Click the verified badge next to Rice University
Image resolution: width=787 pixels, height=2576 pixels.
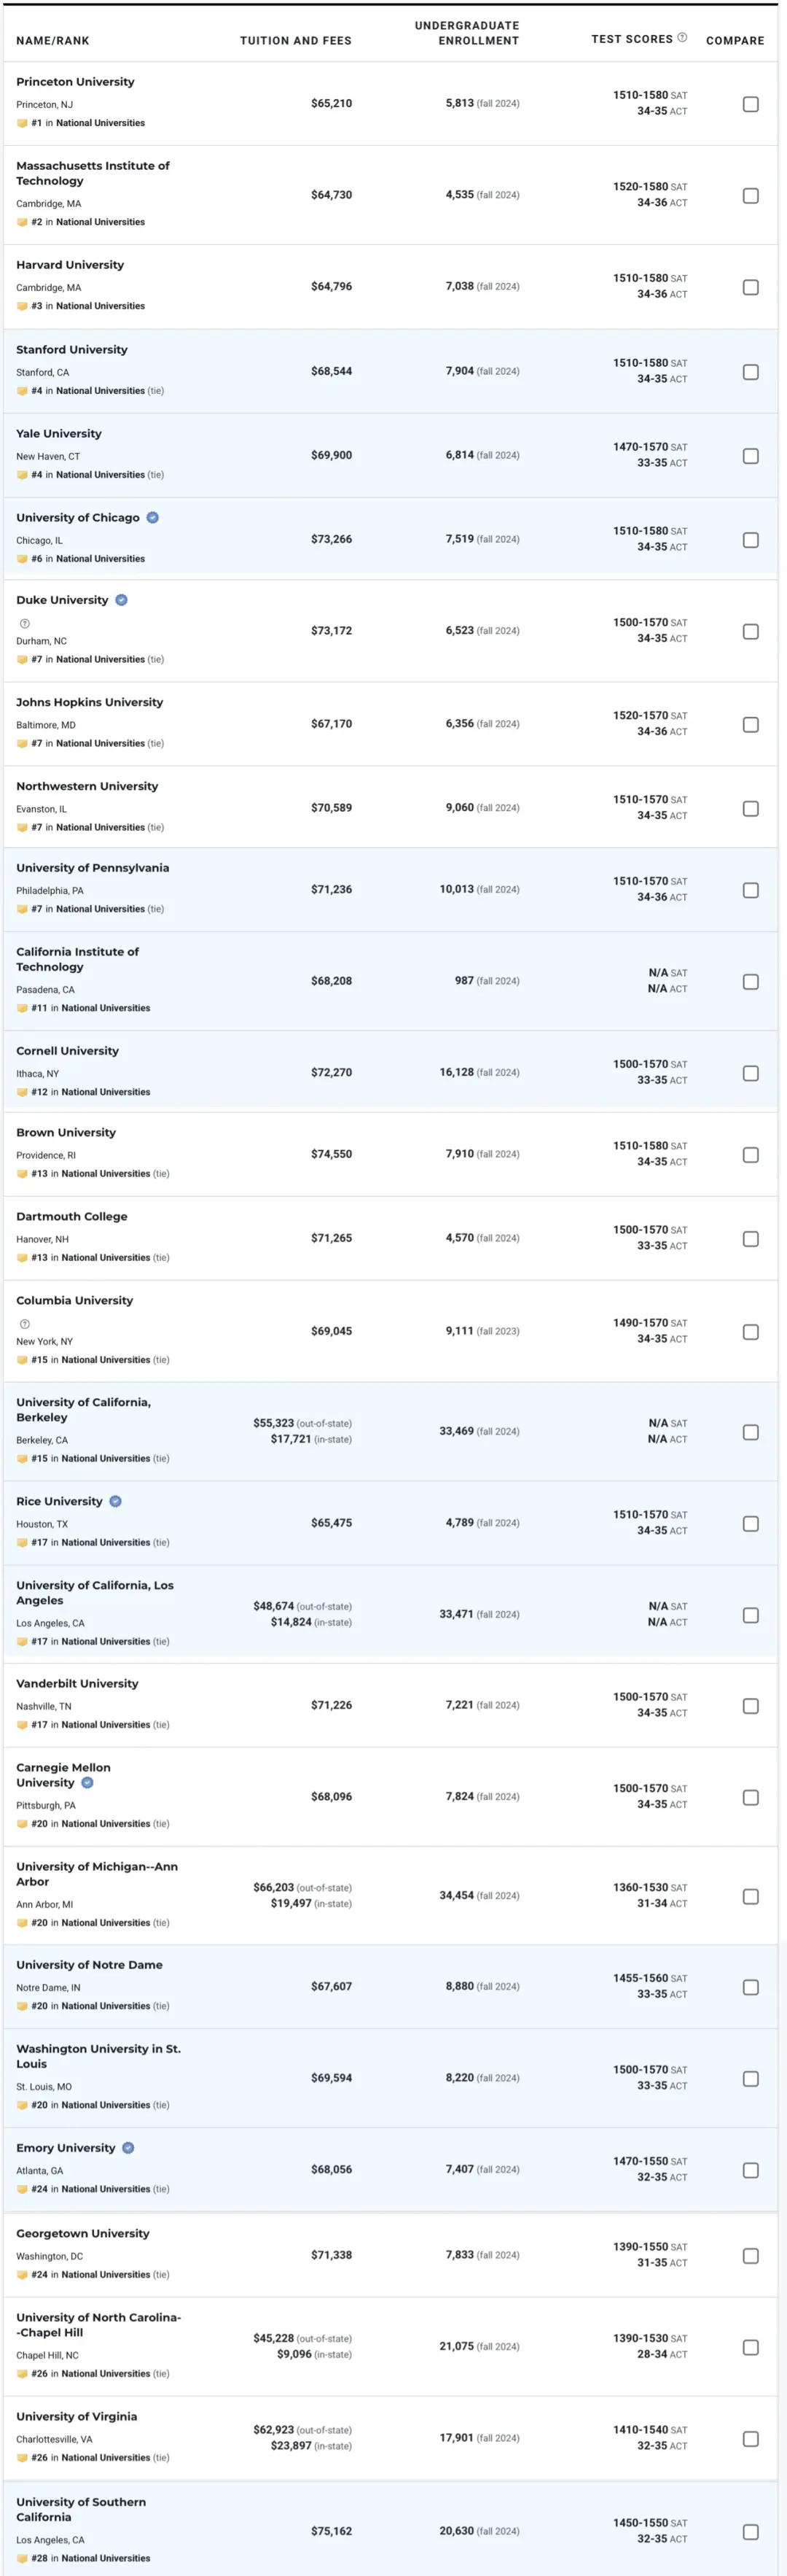[x=116, y=1501]
